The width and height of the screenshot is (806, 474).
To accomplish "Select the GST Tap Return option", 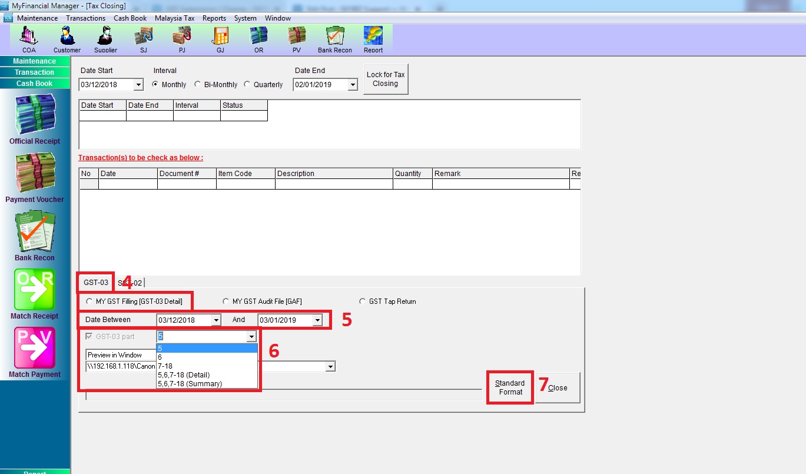I will pos(363,301).
